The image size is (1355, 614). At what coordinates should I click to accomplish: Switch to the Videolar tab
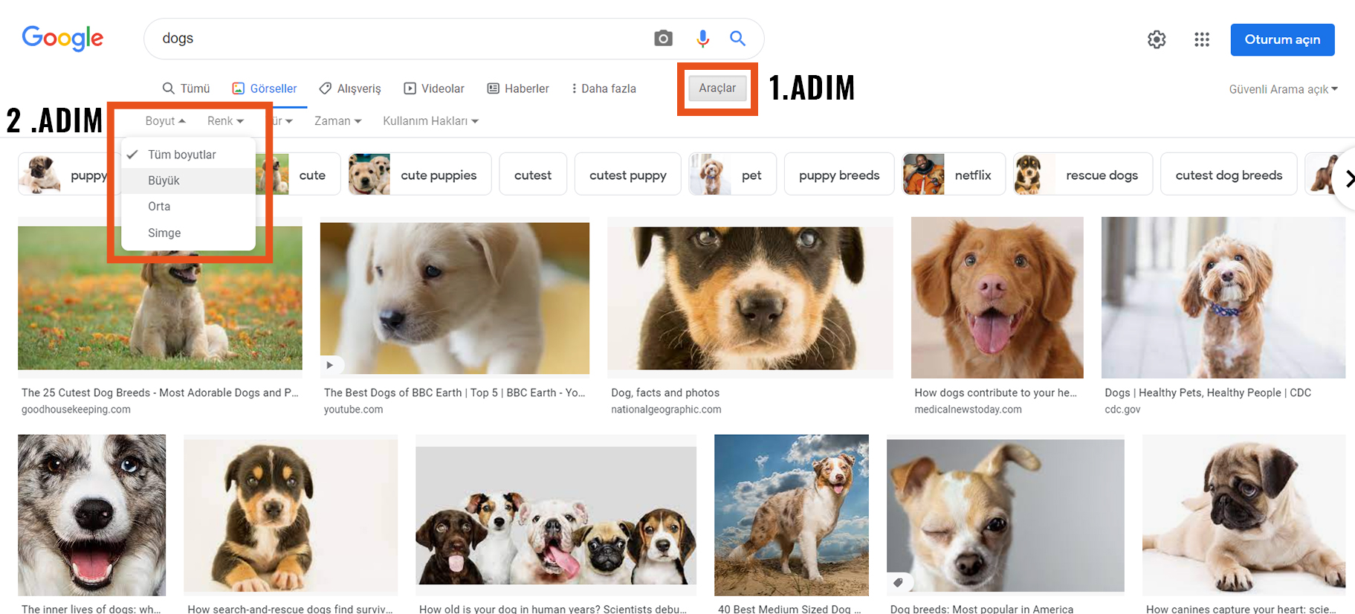[434, 88]
